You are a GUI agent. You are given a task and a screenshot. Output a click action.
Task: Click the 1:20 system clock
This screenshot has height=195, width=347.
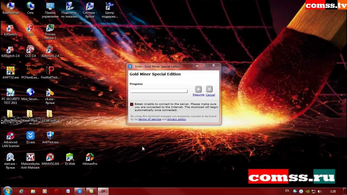pyautogui.click(x=333, y=191)
